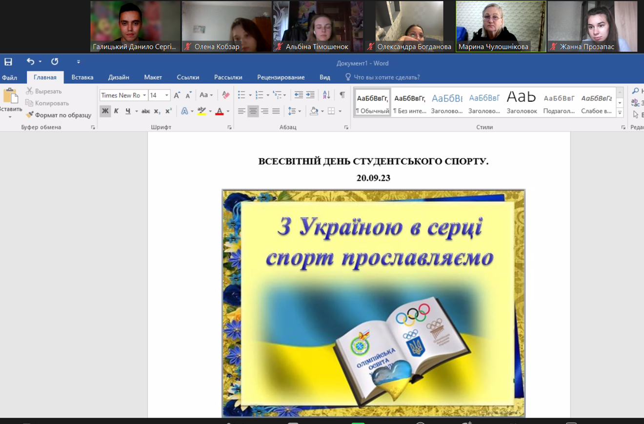Open text effects and typography icon
644x424 pixels.
coord(184,111)
